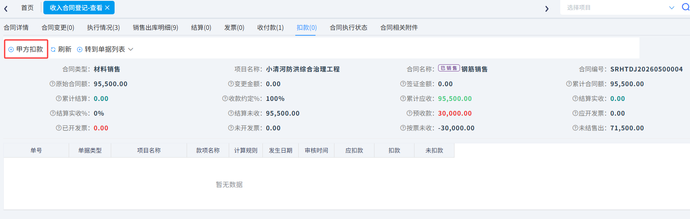Click the help icon beside 签证金额
Viewport: 690px width, 219px height.
403,84
